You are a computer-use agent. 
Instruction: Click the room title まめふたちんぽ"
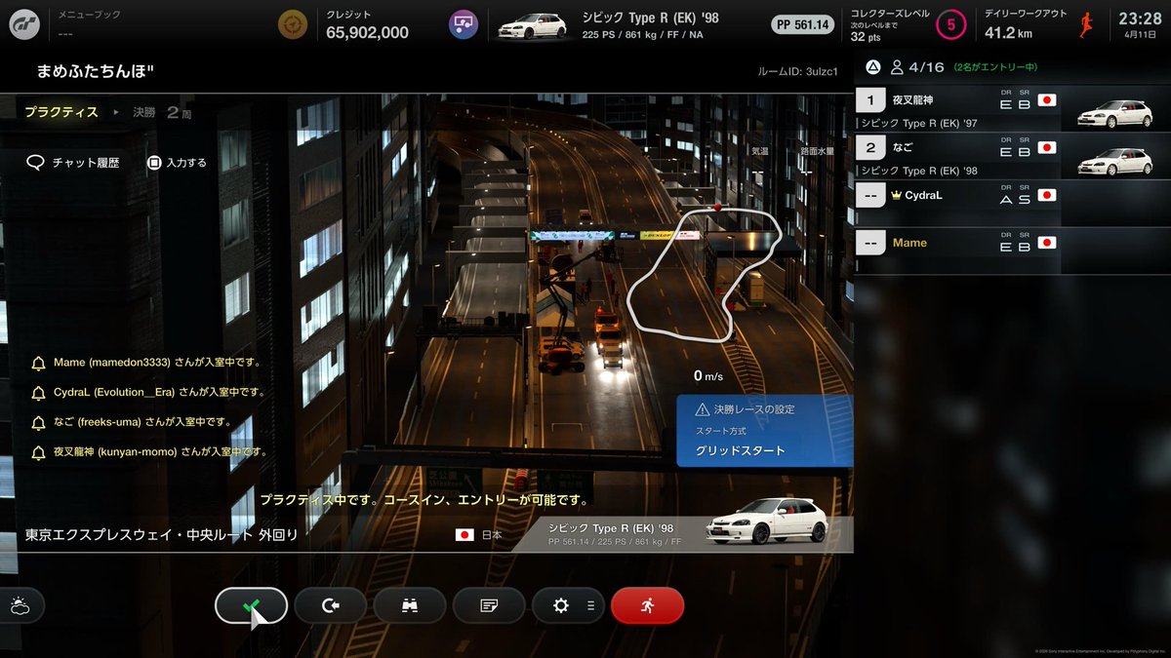[96, 71]
